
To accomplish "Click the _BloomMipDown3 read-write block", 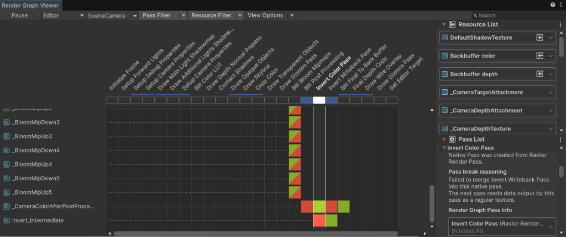I will [x=295, y=122].
